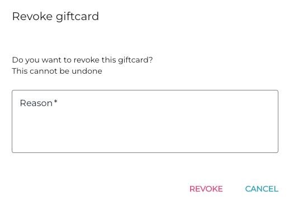Screen dimensions: 289x201
Task: Click the blue CANCEL button
Action: coord(262,189)
